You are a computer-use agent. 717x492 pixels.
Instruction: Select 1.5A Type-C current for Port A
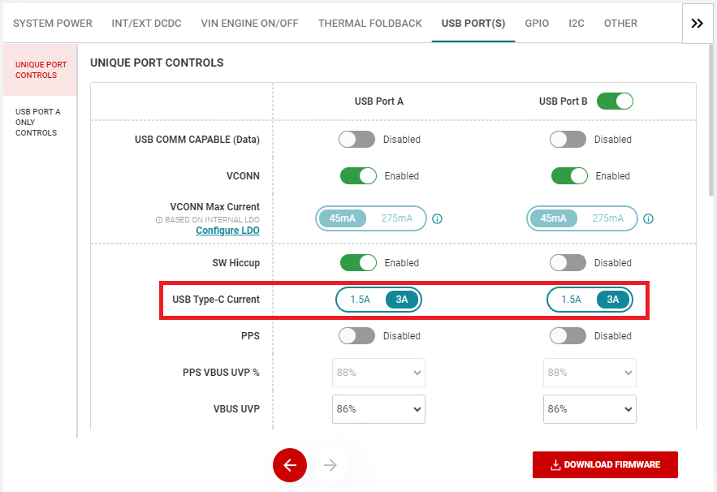click(360, 300)
